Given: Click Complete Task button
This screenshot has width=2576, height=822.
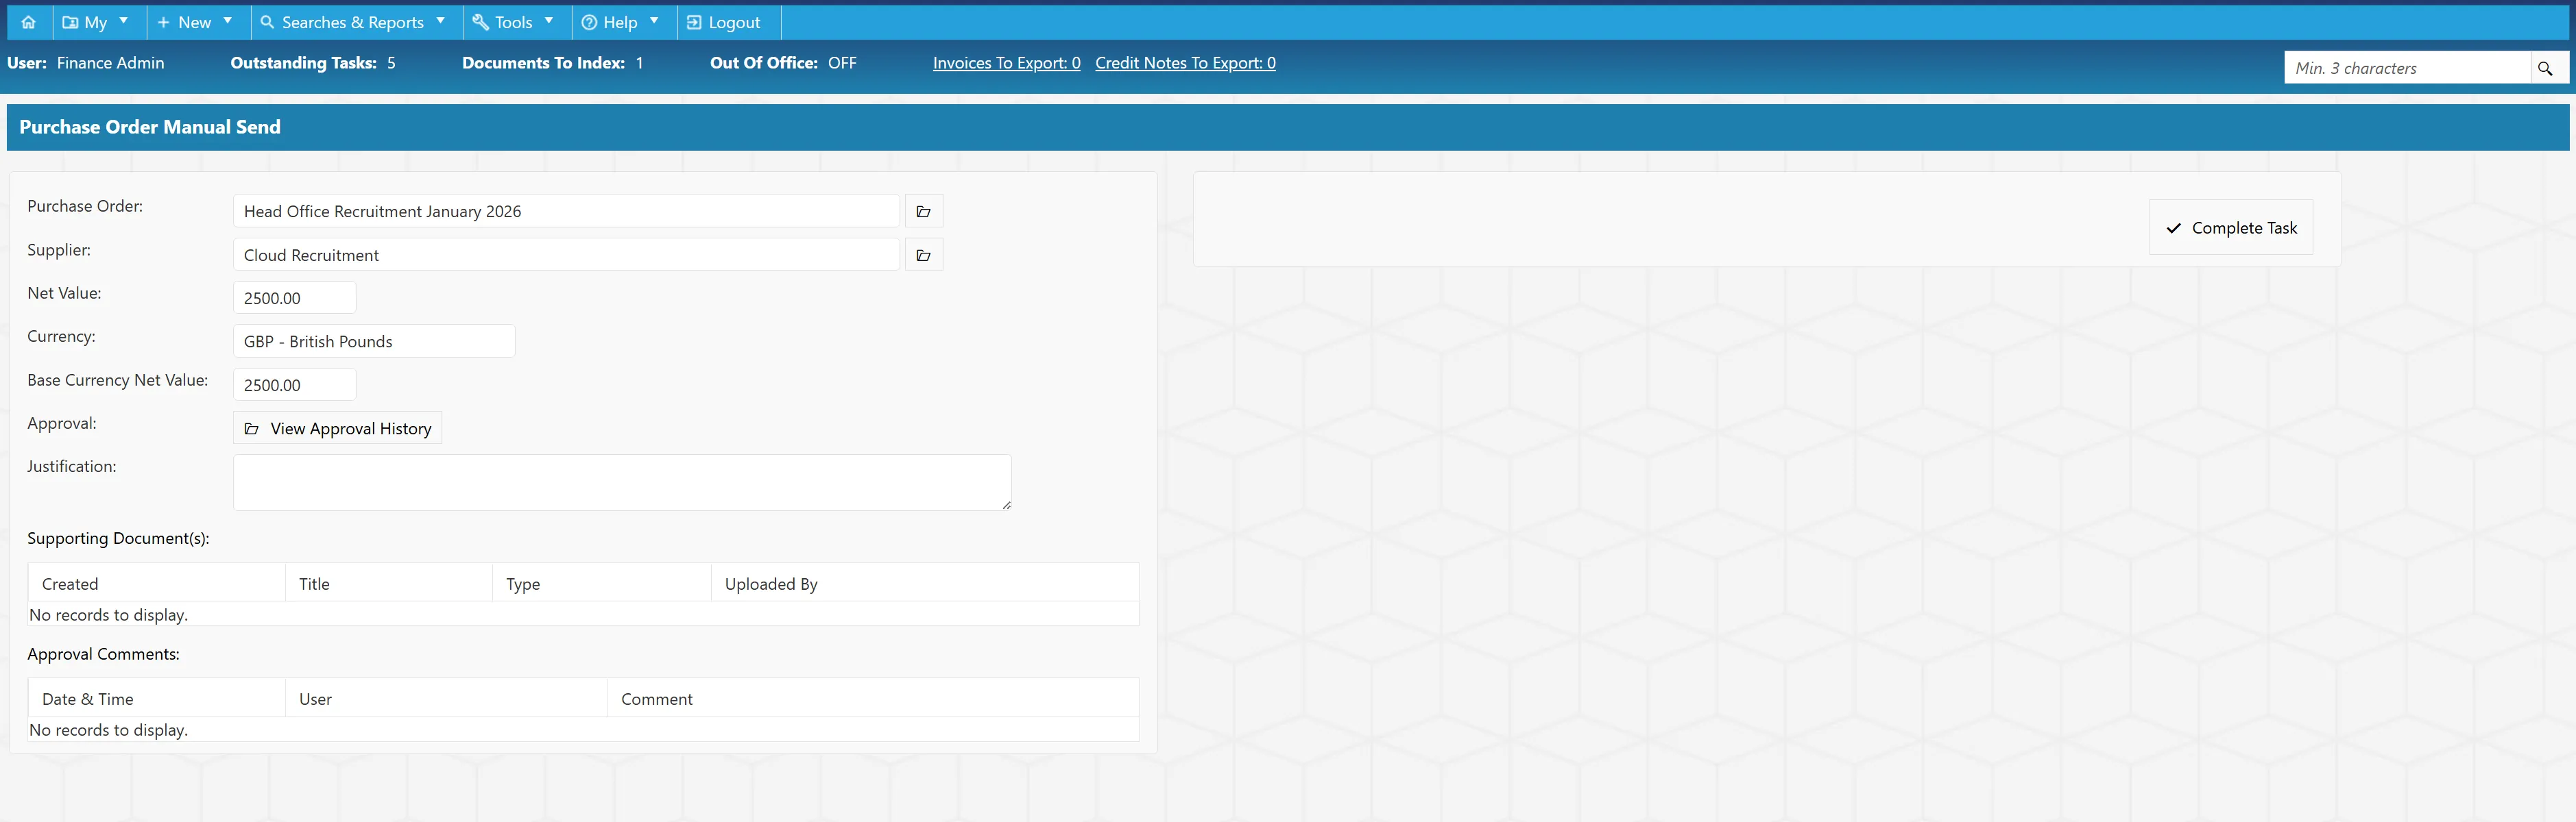Looking at the screenshot, I should [2231, 227].
